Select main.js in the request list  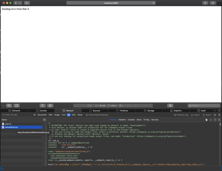tap(8, 124)
